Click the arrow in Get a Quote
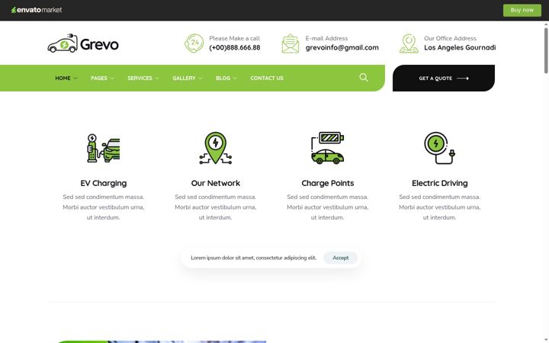The height and width of the screenshot is (343, 549). 463,79
